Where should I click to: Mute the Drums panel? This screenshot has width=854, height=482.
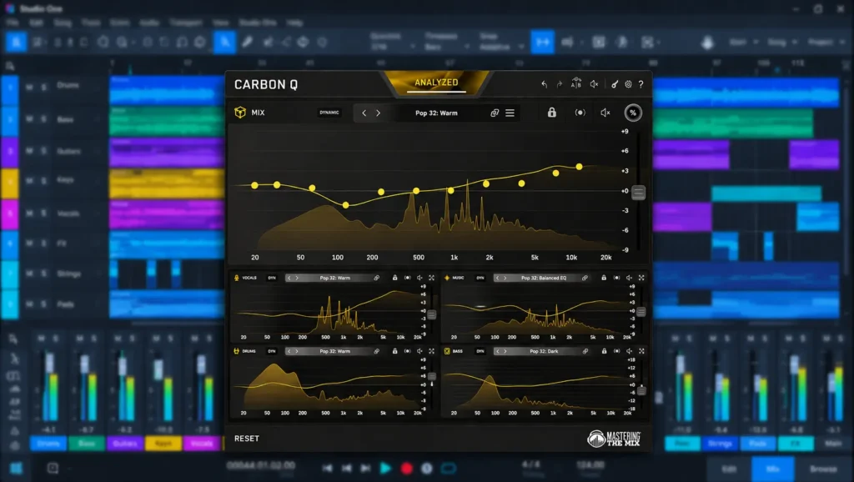point(420,351)
